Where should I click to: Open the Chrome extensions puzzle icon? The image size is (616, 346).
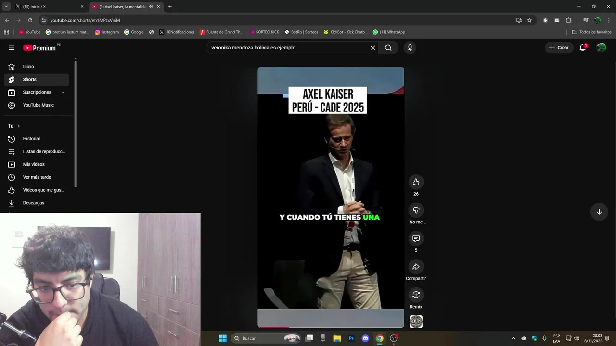(x=568, y=20)
